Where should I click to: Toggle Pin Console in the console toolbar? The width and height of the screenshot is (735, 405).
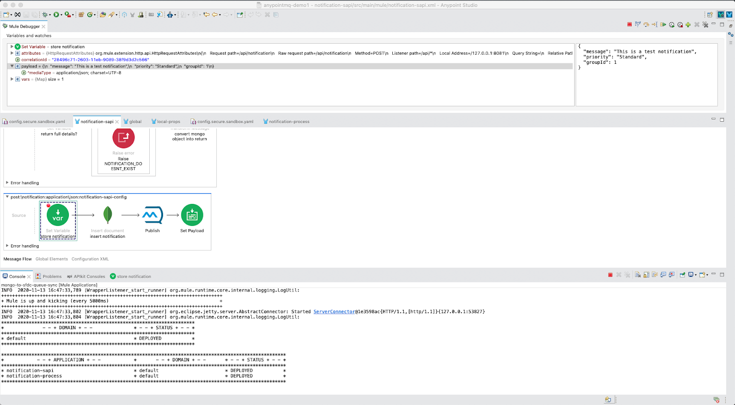pos(683,275)
